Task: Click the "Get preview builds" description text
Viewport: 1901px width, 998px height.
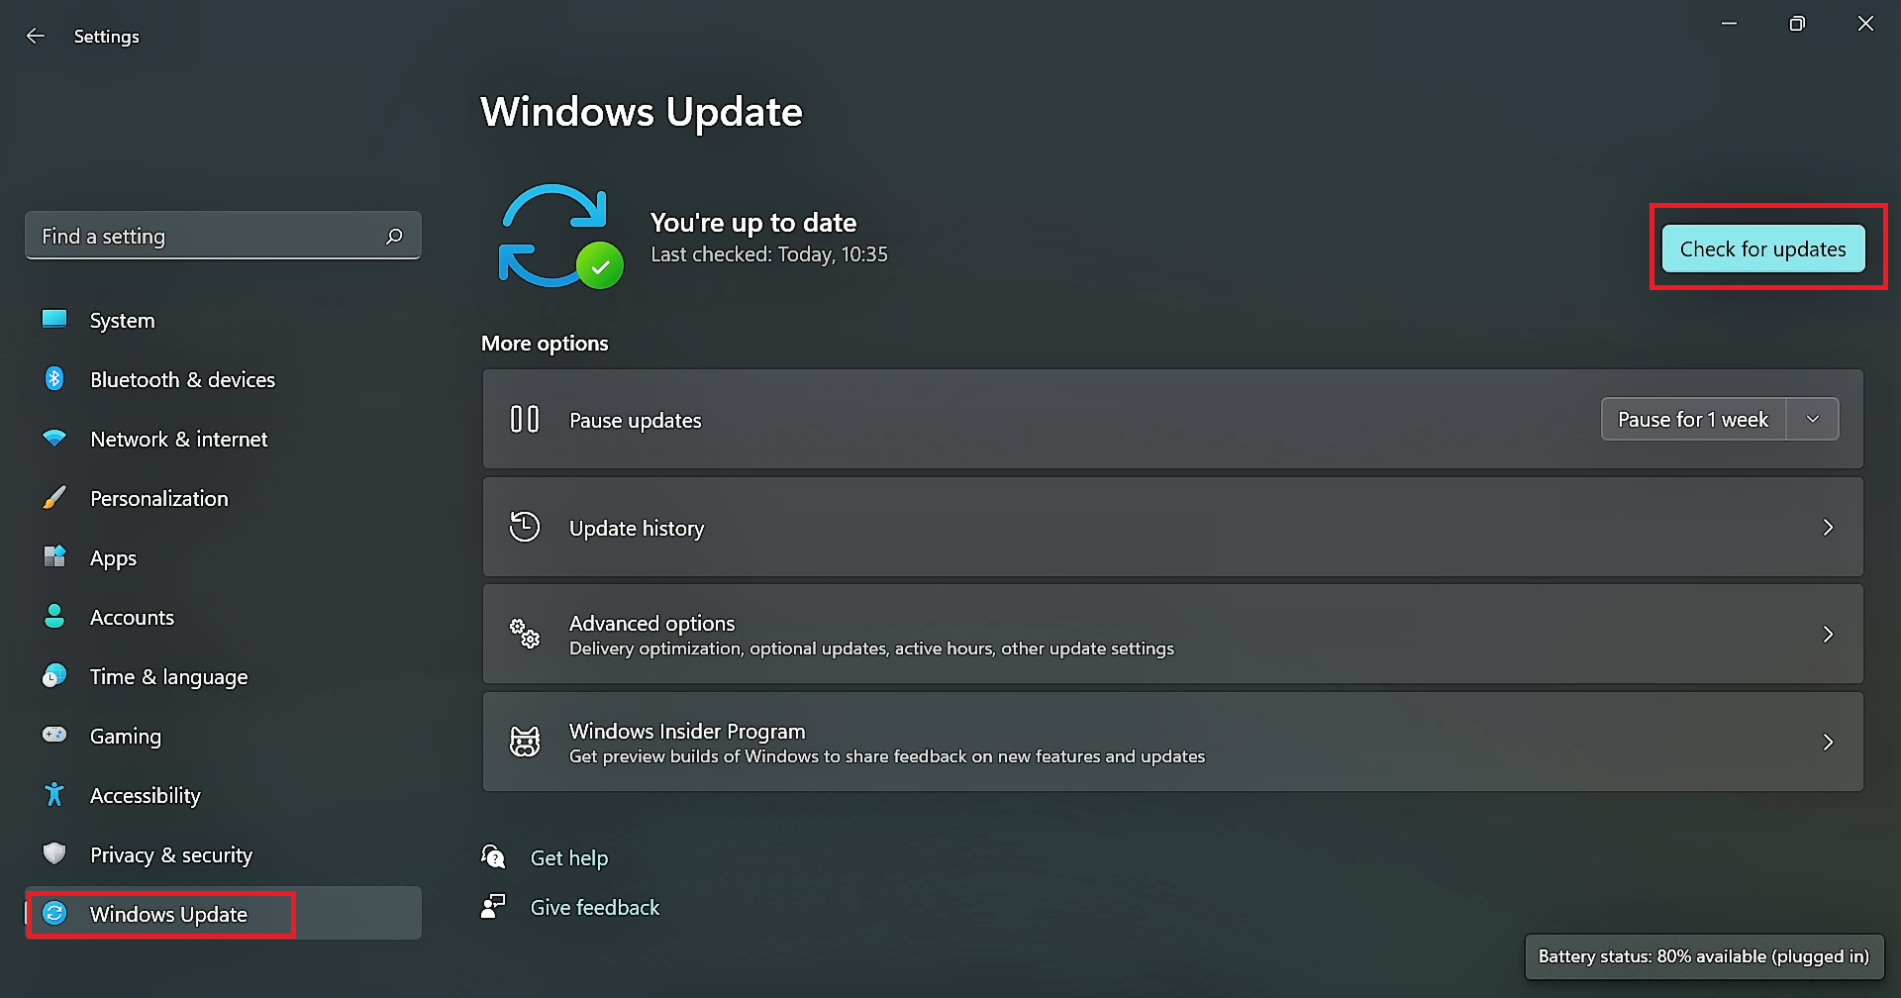Action: click(x=887, y=756)
